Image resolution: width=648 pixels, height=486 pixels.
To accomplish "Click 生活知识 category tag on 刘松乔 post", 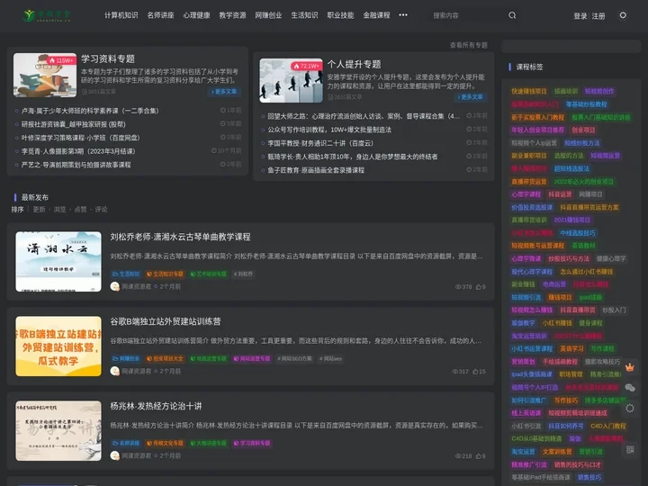I will click(126, 274).
